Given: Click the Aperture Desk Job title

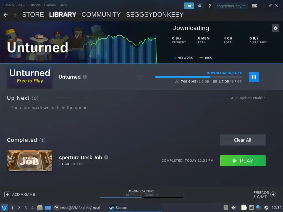Looking at the screenshot, I should pos(80,158).
